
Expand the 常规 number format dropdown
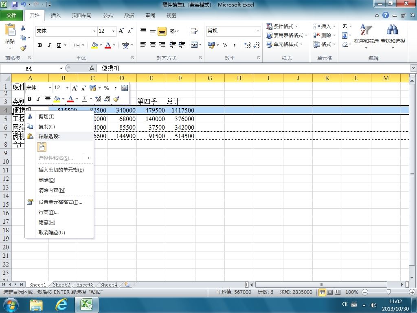[x=258, y=31]
